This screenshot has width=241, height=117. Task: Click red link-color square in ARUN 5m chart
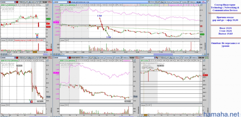pyautogui.click(x=70, y=57)
